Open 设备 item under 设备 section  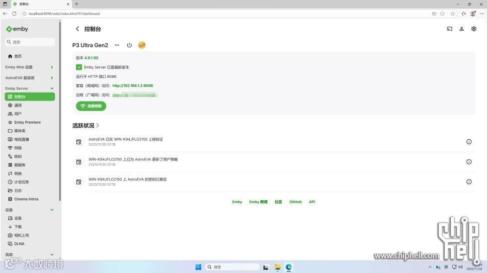30,218
